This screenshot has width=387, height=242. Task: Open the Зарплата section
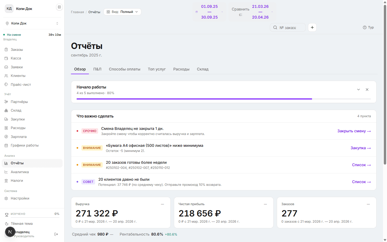pyautogui.click(x=32, y=137)
